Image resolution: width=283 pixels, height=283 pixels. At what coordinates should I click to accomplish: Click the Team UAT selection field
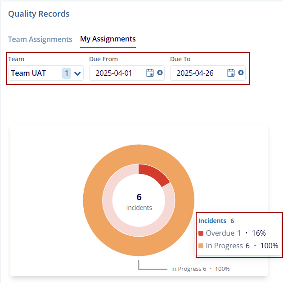pyautogui.click(x=34, y=73)
